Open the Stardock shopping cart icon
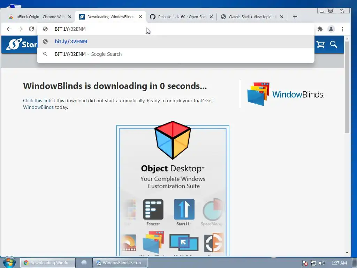Image resolution: width=357 pixels, height=268 pixels. 320,44
